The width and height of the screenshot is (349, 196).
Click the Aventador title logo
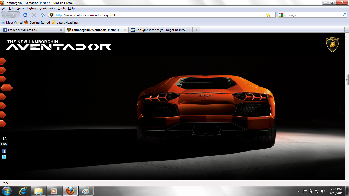click(59, 45)
